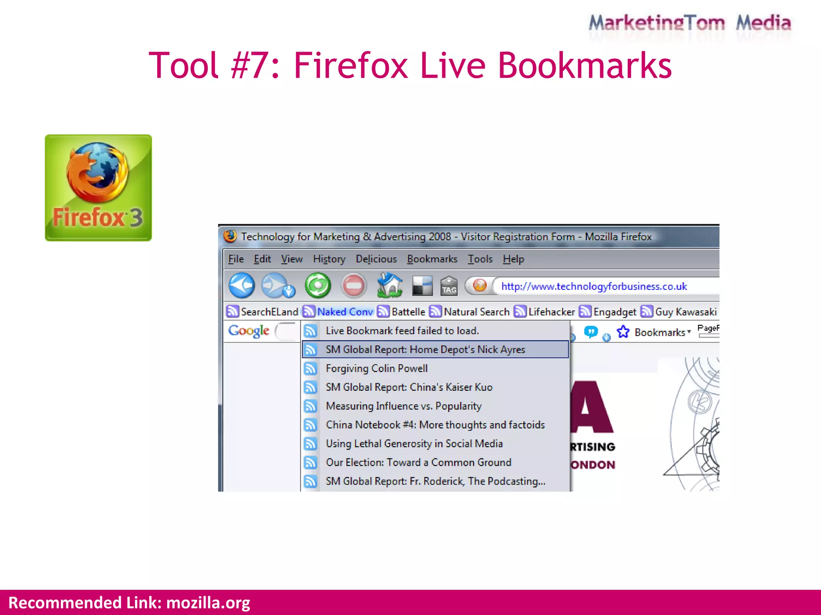This screenshot has width=821, height=615.
Task: Open the History menu
Action: click(329, 259)
